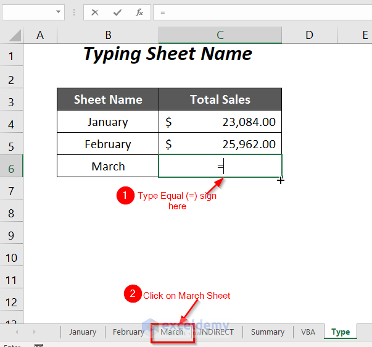
Task: Open the Insert Function fx dialog
Action: [139, 12]
